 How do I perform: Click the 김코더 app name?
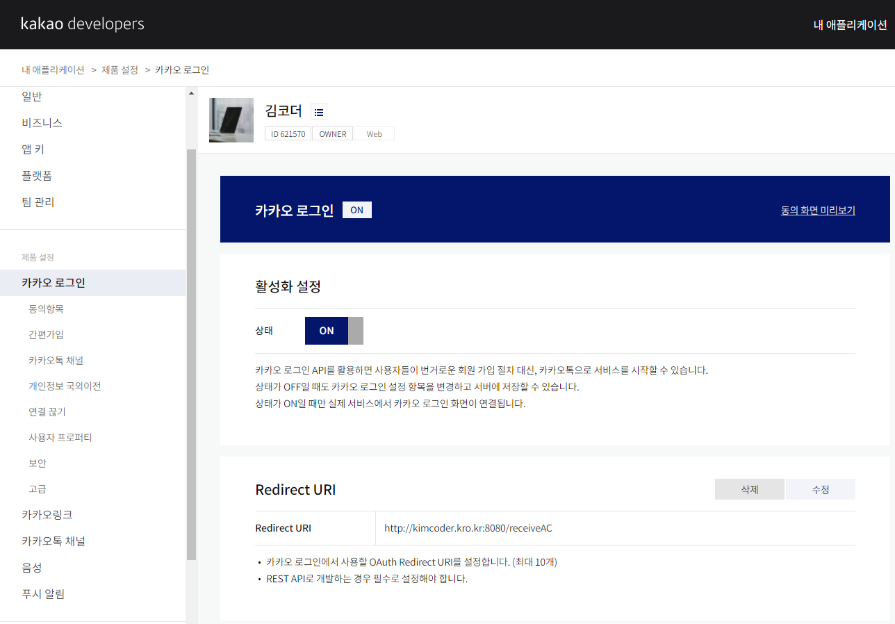point(284,110)
